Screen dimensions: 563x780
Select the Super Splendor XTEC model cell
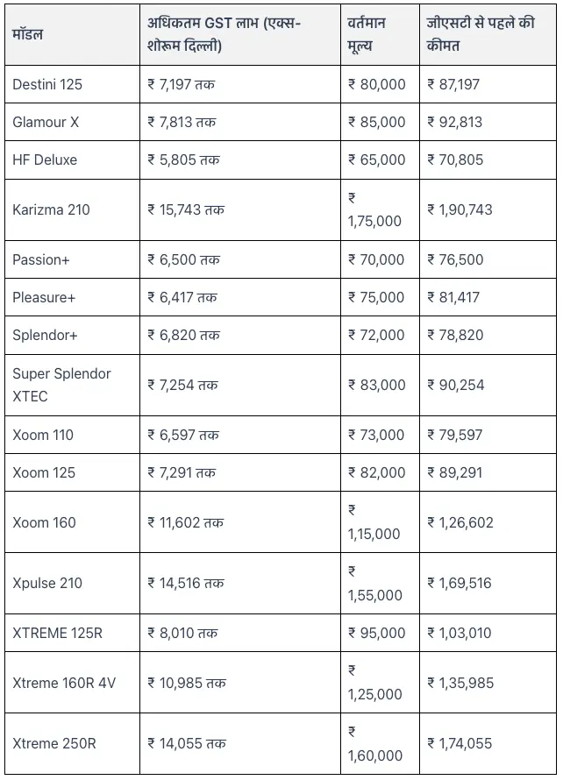[61, 385]
